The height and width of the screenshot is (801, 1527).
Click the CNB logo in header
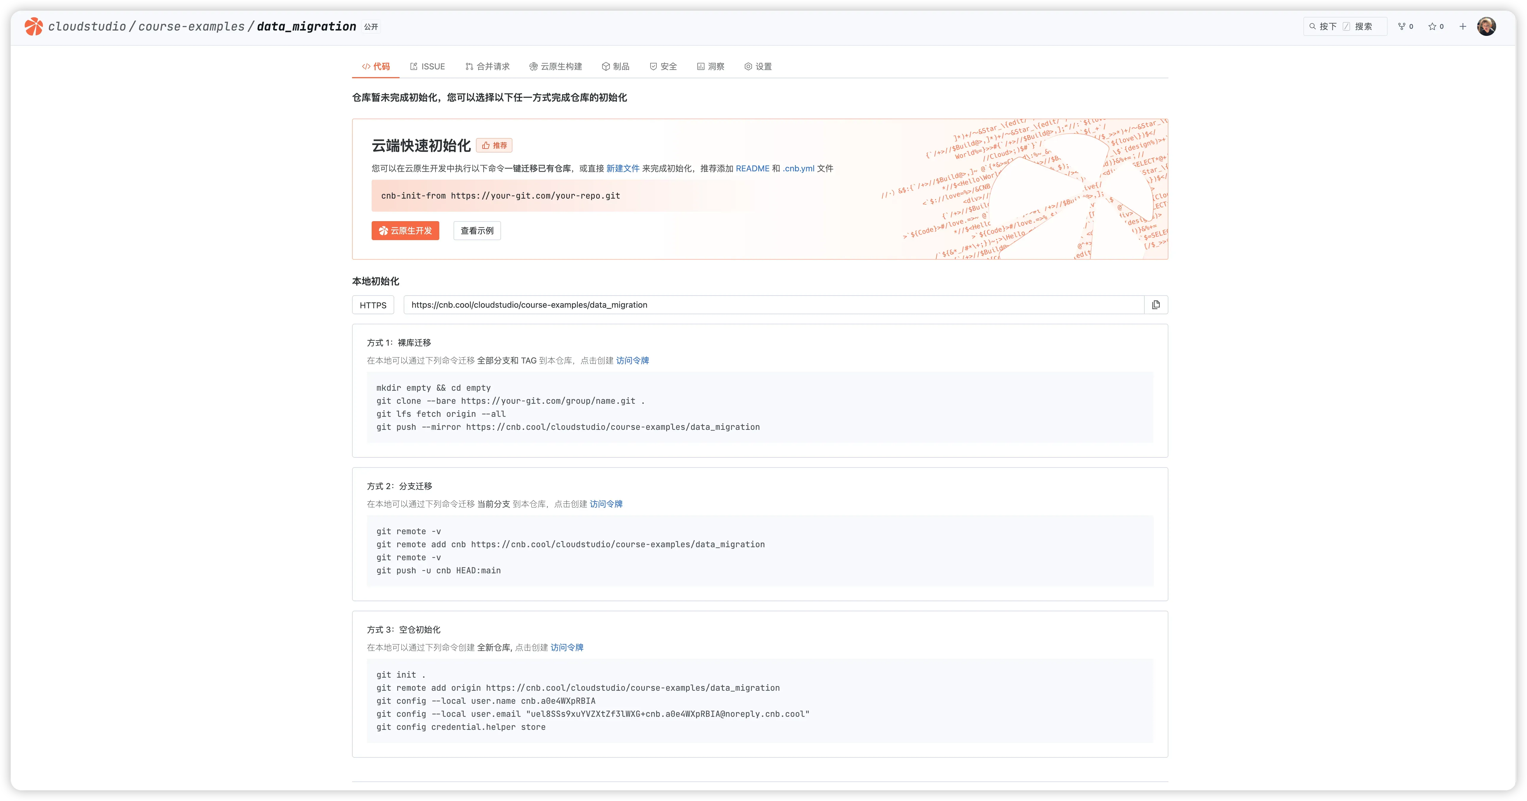[34, 27]
